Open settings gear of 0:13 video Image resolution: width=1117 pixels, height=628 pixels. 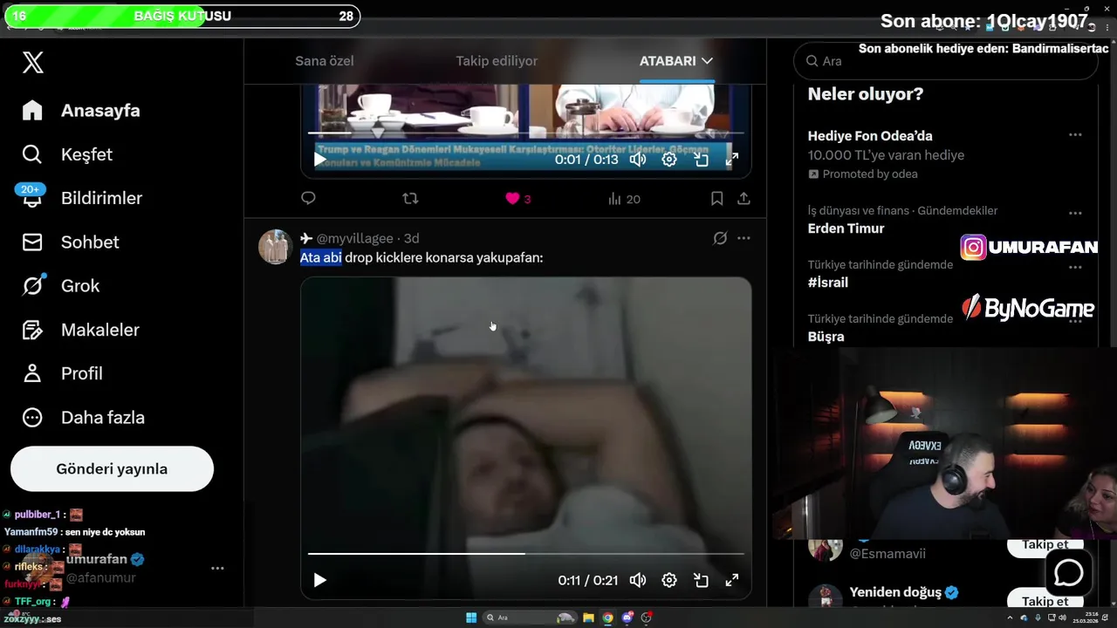(669, 160)
